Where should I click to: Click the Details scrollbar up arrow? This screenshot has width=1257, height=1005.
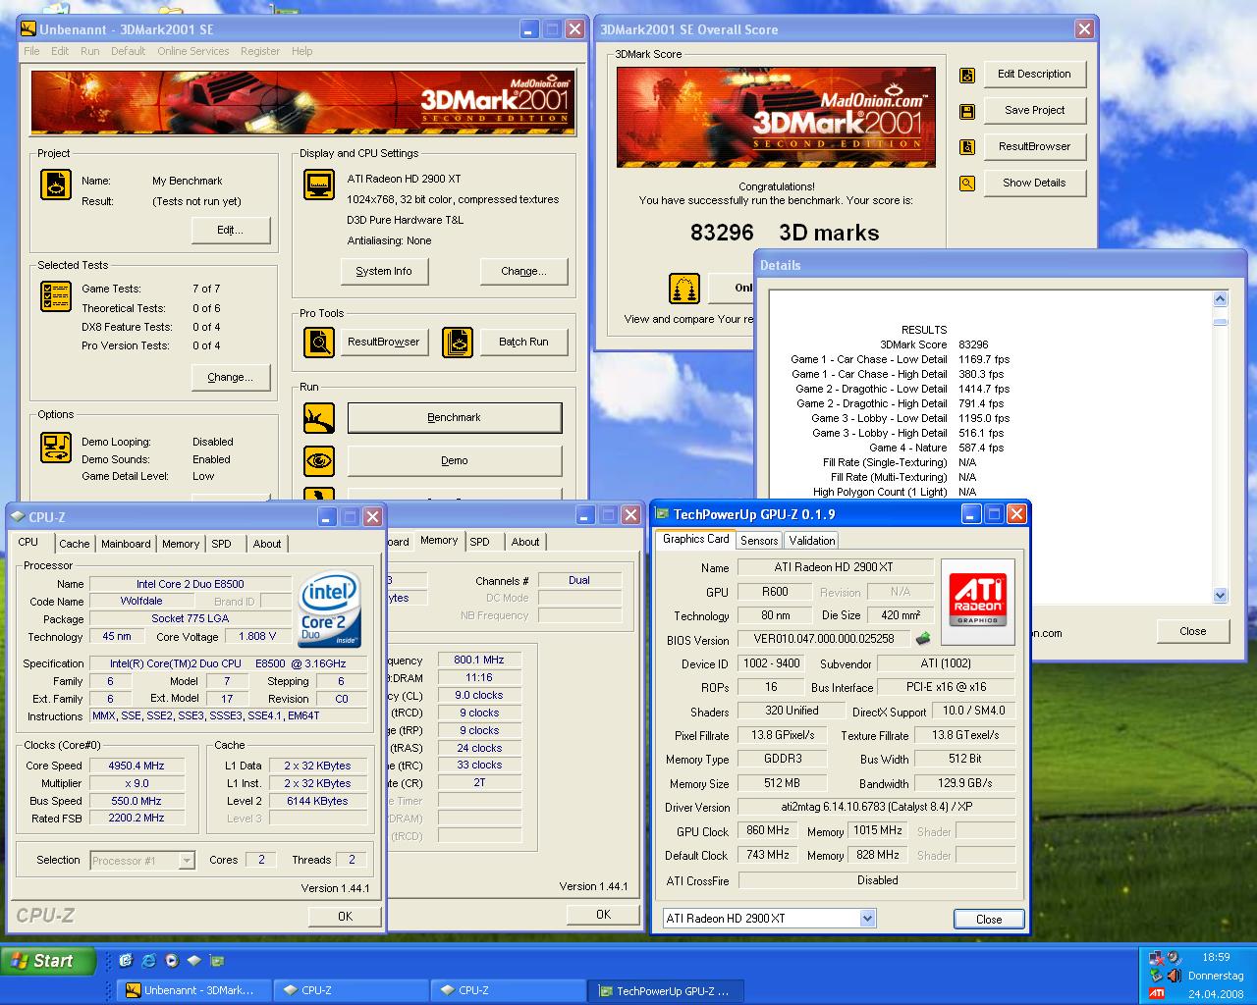point(1221,298)
